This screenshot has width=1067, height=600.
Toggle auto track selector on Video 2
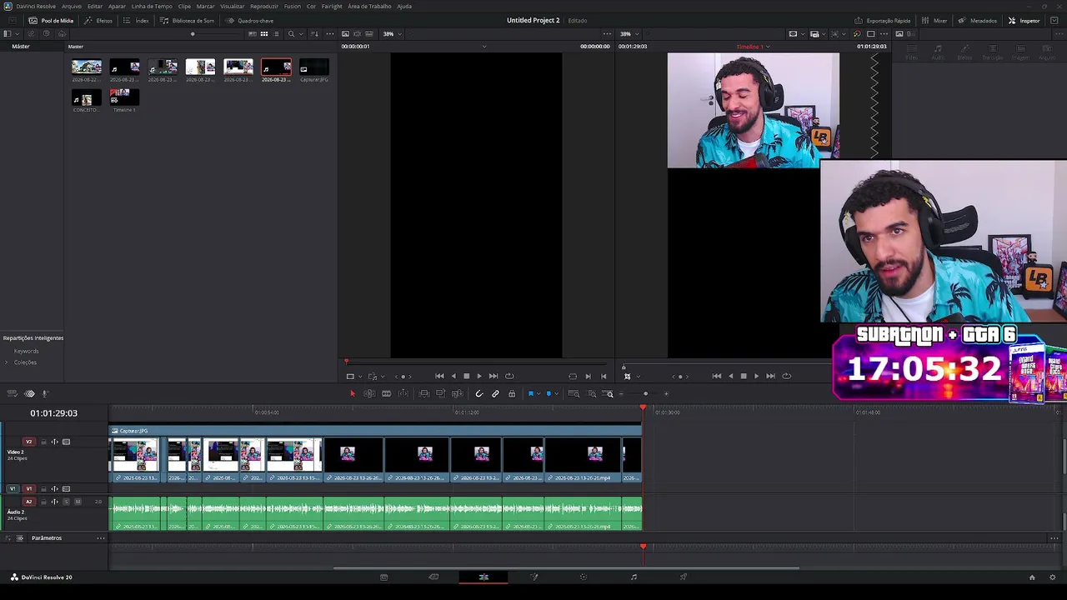pyautogui.click(x=55, y=442)
